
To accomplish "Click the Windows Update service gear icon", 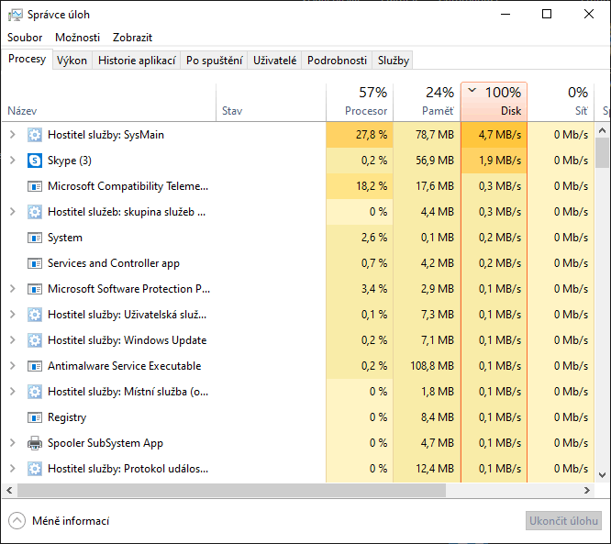I will coord(35,340).
